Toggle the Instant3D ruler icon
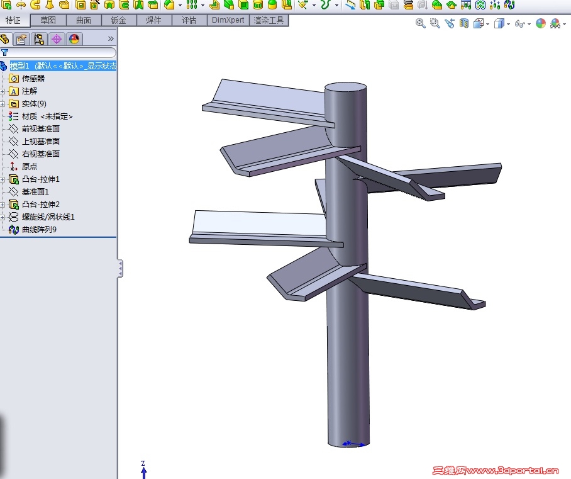The height and width of the screenshot is (479, 571). [350, 5]
